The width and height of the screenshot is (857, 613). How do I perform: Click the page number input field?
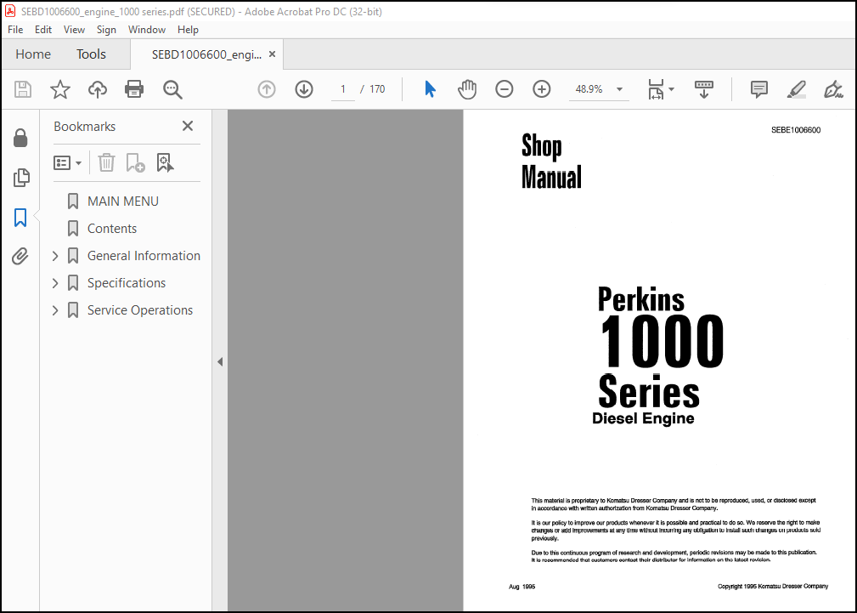343,89
